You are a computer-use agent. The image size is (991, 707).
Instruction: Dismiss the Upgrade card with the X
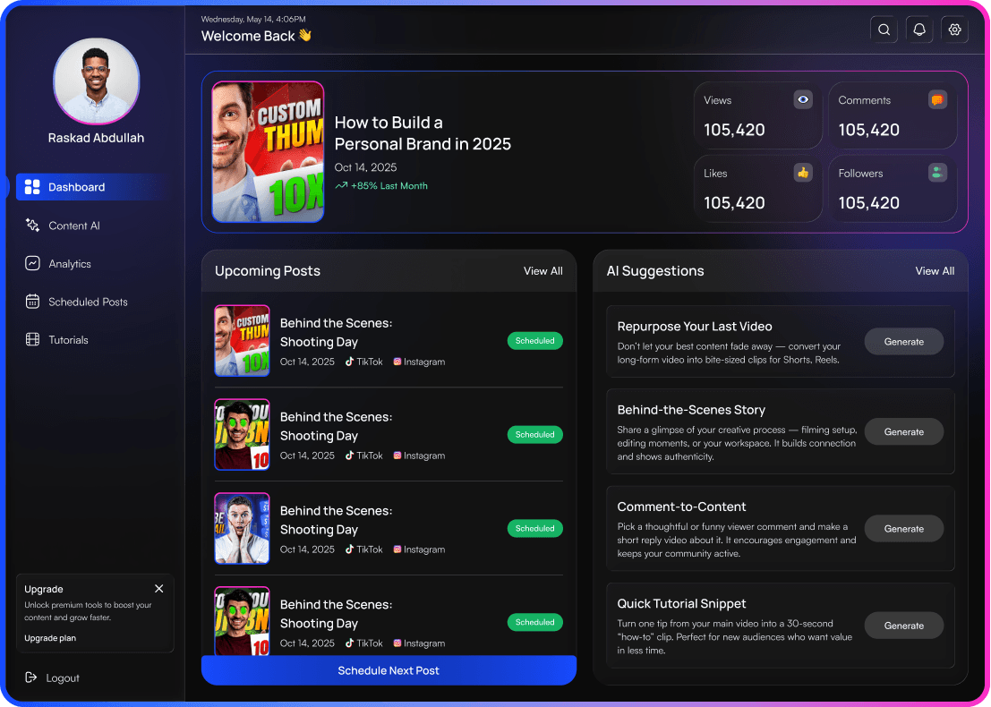158,589
